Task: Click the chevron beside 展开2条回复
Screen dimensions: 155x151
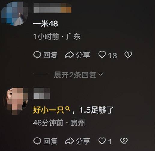Action: [100, 74]
